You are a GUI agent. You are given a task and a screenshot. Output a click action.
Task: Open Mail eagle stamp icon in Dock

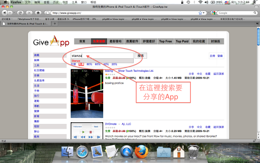pos(97,151)
